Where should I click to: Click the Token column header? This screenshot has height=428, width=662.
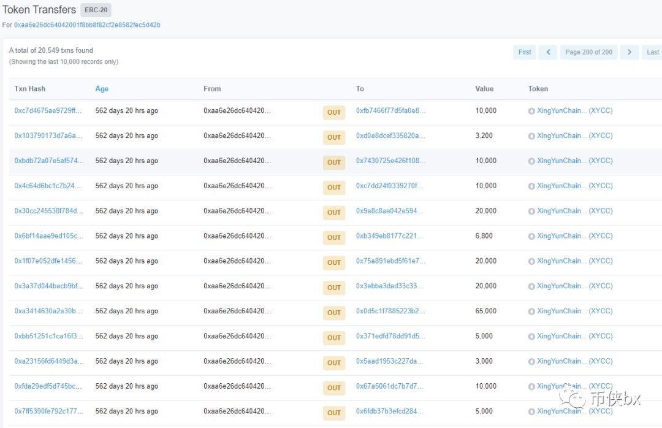[538, 89]
